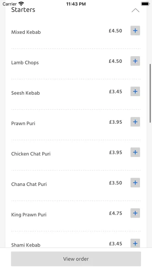
Task: Click the Starters section heading
Action: [x=23, y=10]
